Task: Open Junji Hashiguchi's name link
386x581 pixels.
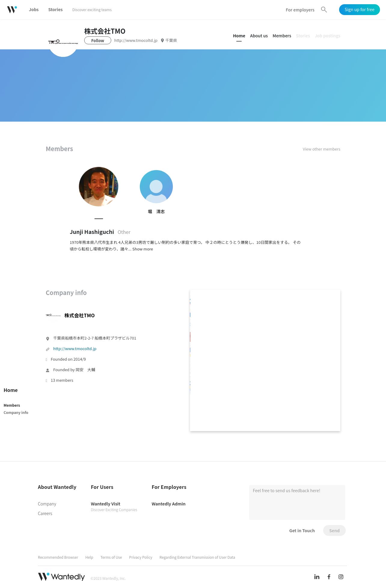Action: tap(92, 232)
